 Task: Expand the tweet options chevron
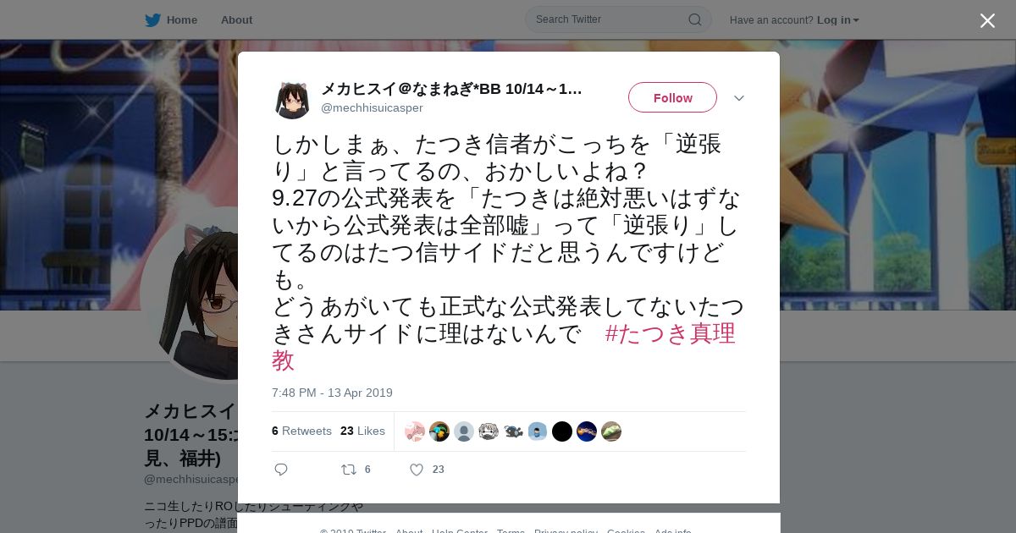(739, 98)
